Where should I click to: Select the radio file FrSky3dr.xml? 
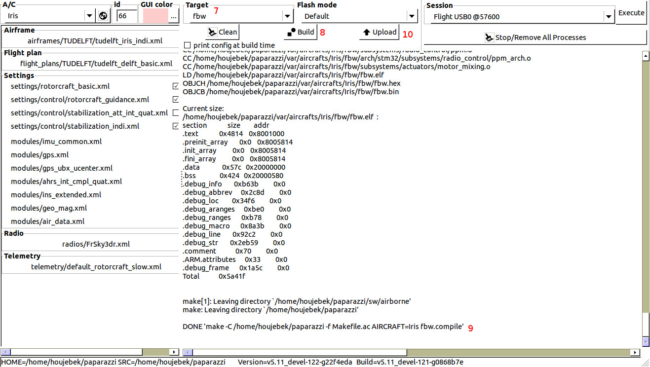[x=96, y=244]
